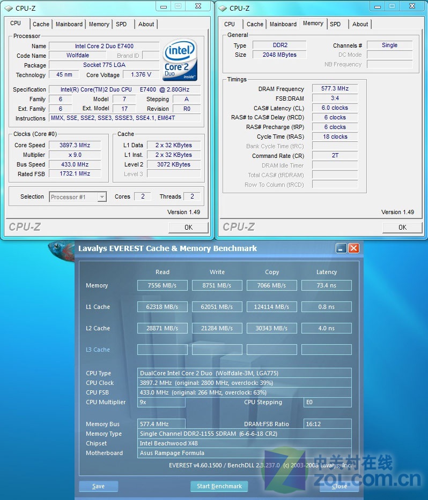The width and height of the screenshot is (428, 500).
Task: Click L1 Cache Read value 62318 MB/s
Action: point(163,307)
